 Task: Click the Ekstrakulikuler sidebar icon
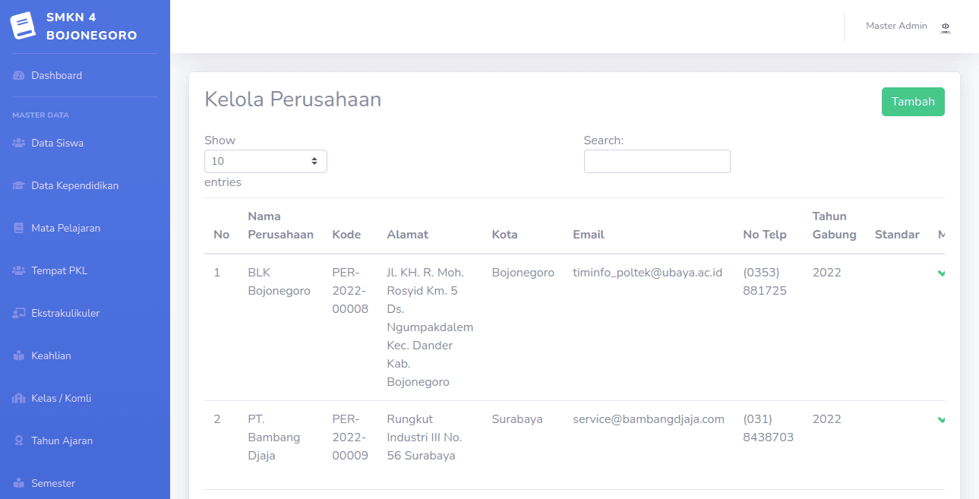coord(19,314)
